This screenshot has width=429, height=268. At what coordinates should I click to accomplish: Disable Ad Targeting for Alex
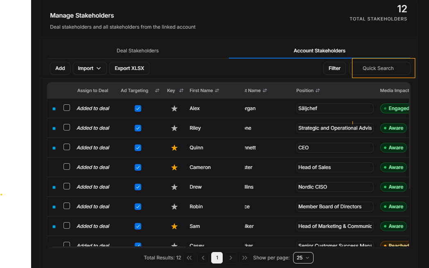coord(138,108)
